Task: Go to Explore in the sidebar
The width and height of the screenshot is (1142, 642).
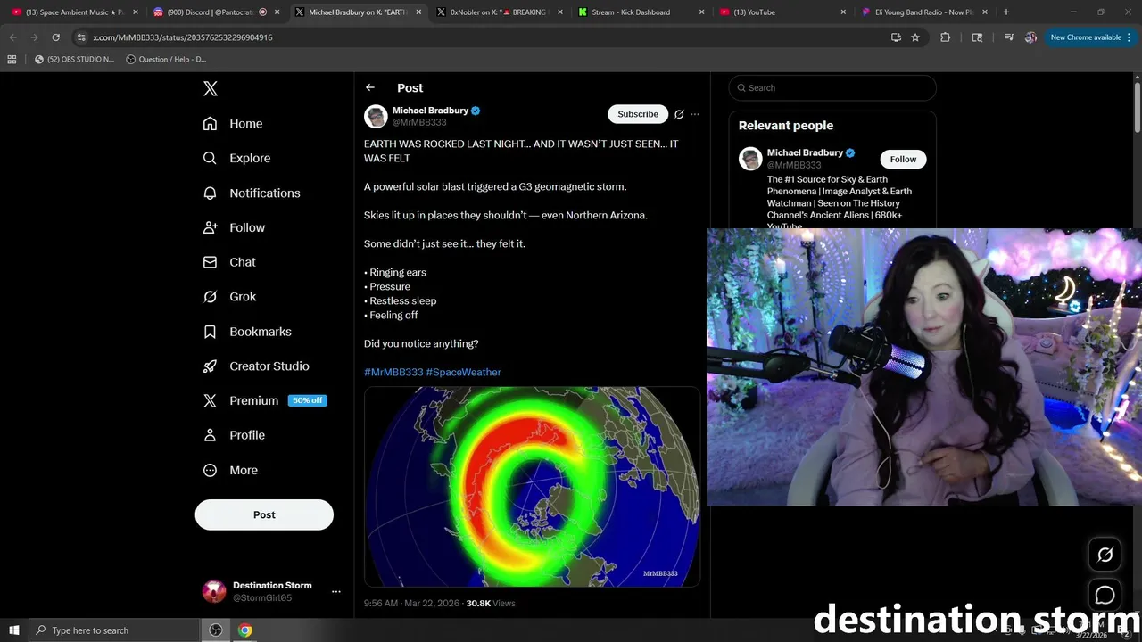Action: click(236, 158)
